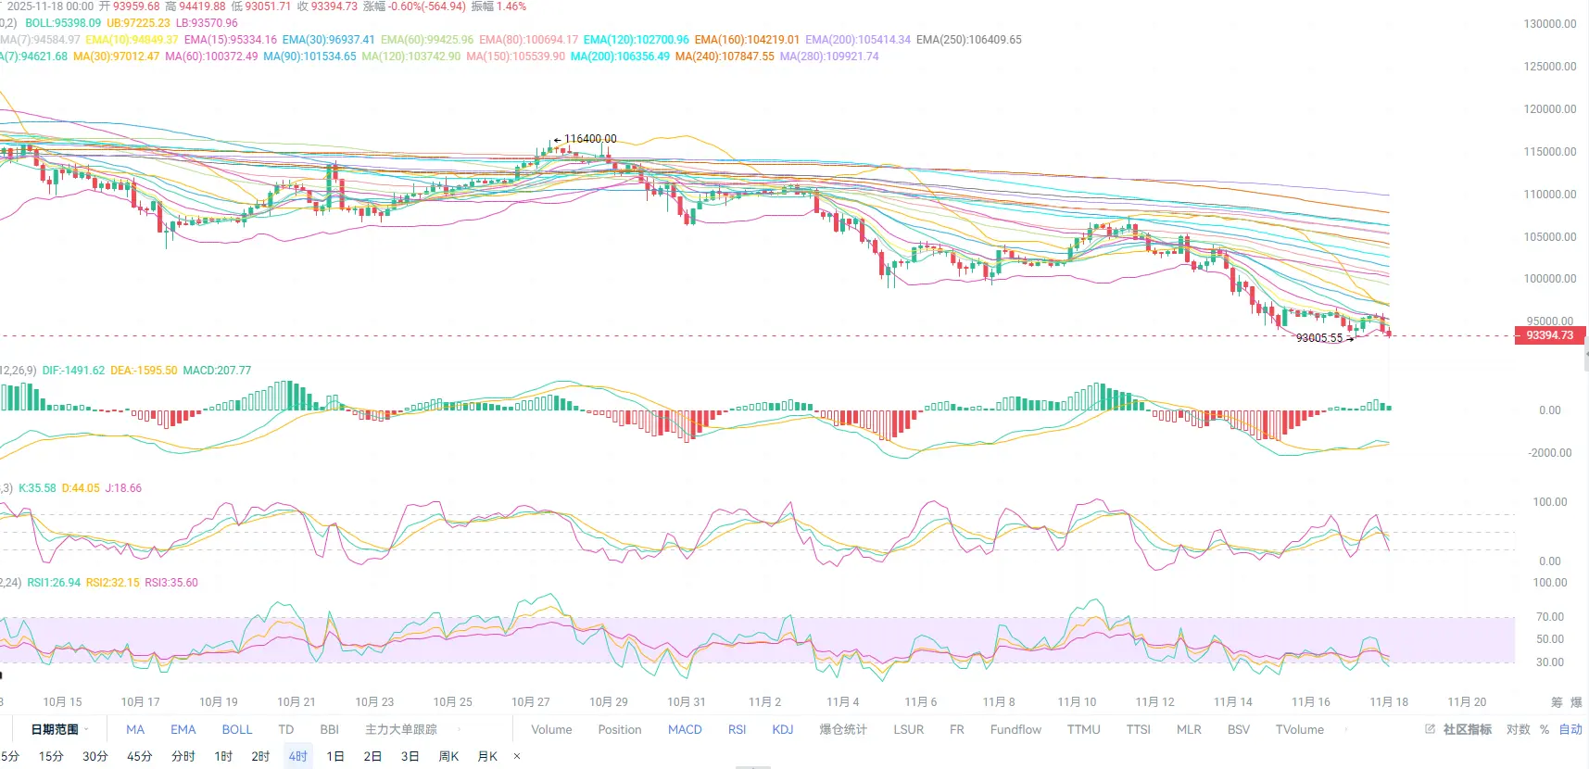This screenshot has width=1589, height=769.
Task: Switch to the 分时 time-sharing view
Action: (x=183, y=756)
